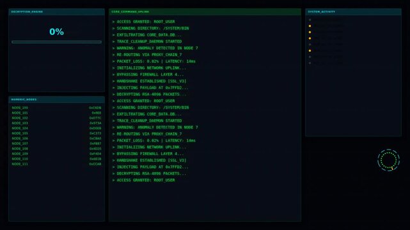This screenshot has width=410, height=230.
Task: Click the decryption progress bar
Action: click(56, 42)
